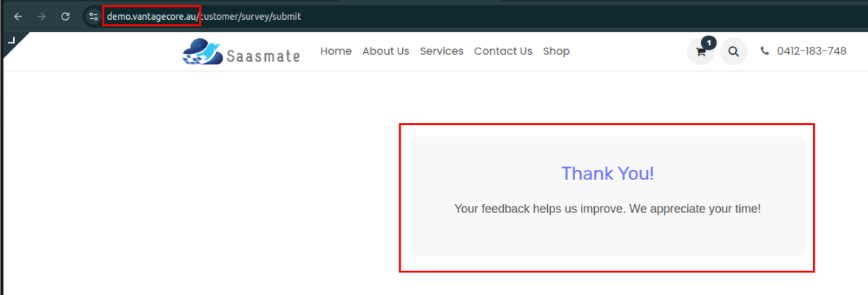Reload the survey submit page

coord(65,16)
